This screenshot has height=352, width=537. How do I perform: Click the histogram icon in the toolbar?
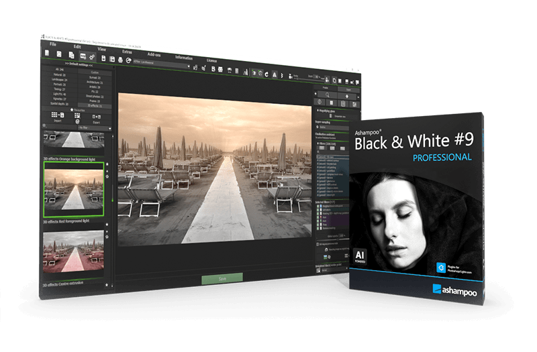pos(245,72)
